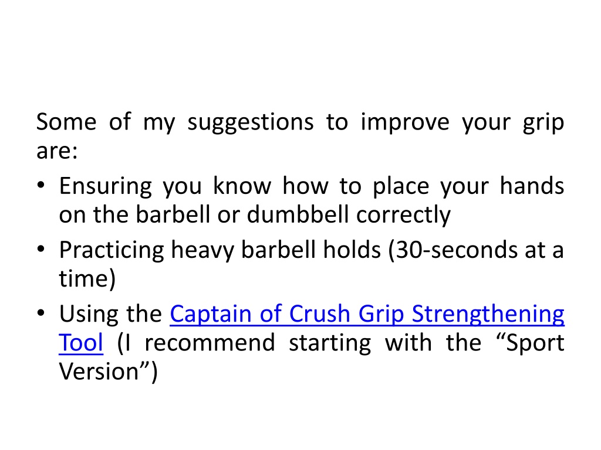
Task: Click the word "Ensuring" in the first bullet
Action: [x=106, y=187]
